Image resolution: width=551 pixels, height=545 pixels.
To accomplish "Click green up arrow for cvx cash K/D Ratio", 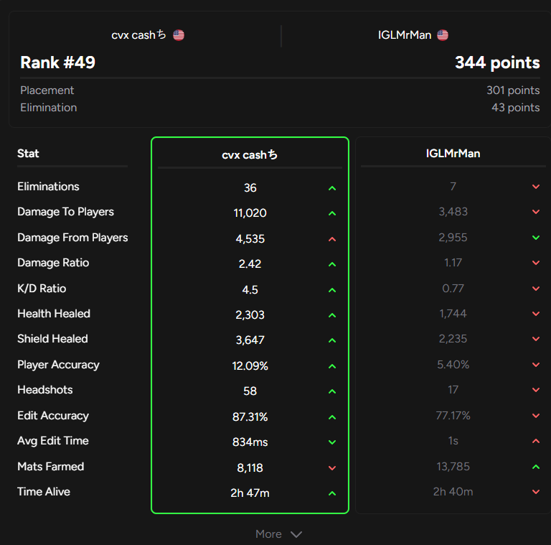I will tap(332, 290).
